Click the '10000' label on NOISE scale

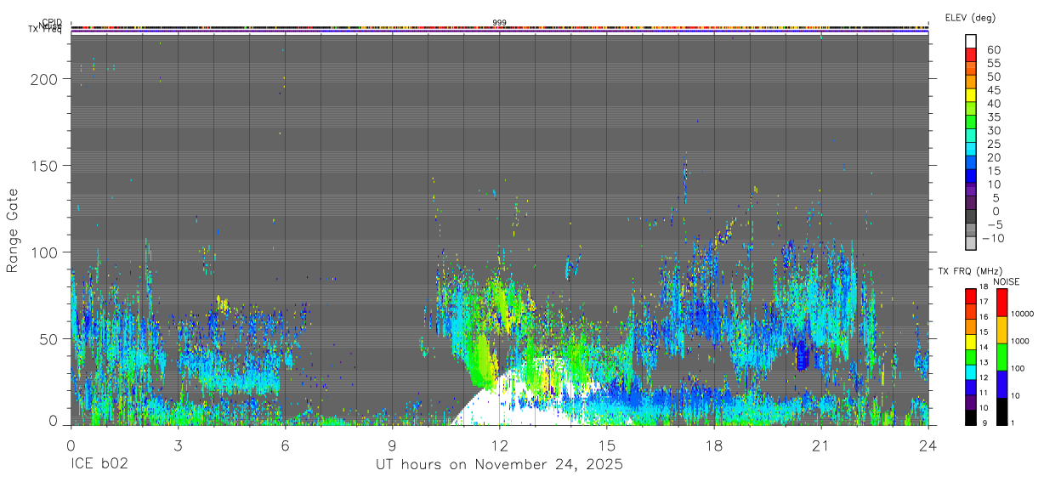(x=1022, y=314)
